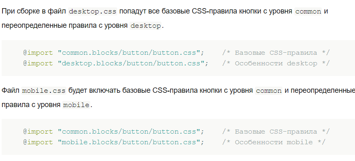This screenshot has width=355, height=161.
Task: Click the inline code 'mobile.css'
Action: tap(44, 91)
